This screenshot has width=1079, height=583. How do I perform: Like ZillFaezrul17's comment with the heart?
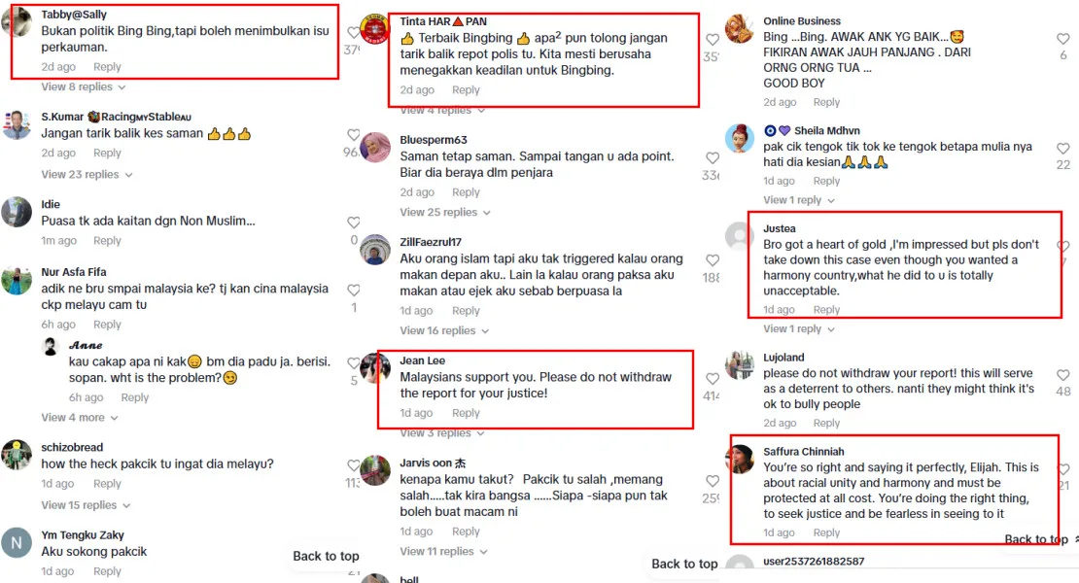pos(713,260)
